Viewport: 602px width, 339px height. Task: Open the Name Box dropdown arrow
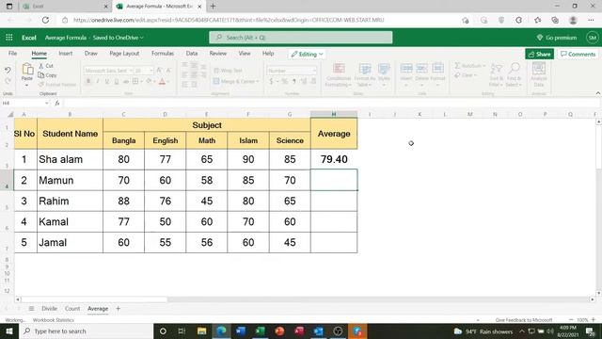click(47, 103)
